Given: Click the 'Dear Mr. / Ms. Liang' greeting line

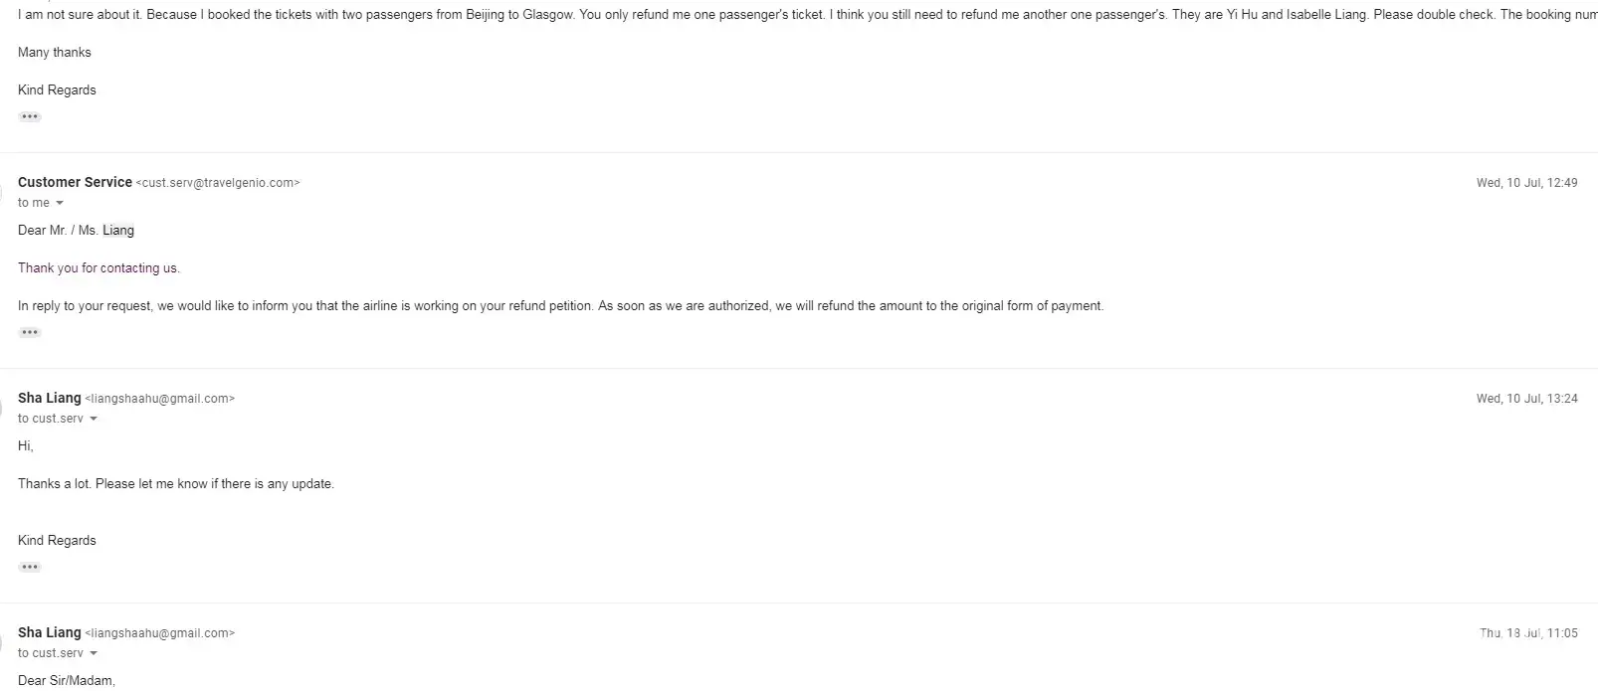Looking at the screenshot, I should pyautogui.click(x=76, y=231).
